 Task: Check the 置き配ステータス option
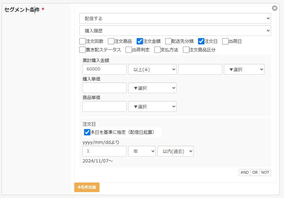pyautogui.click(x=82, y=50)
